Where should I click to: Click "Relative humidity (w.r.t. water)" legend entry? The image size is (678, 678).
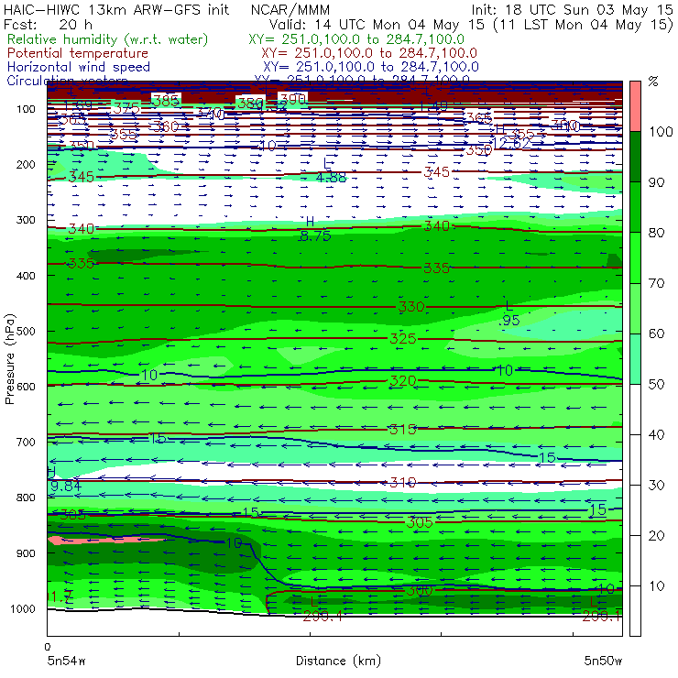[108, 39]
